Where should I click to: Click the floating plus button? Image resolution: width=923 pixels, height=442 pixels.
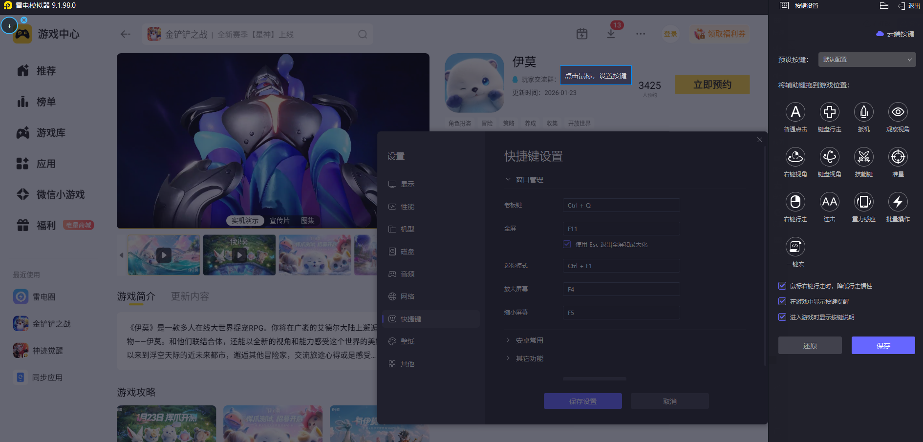9,26
